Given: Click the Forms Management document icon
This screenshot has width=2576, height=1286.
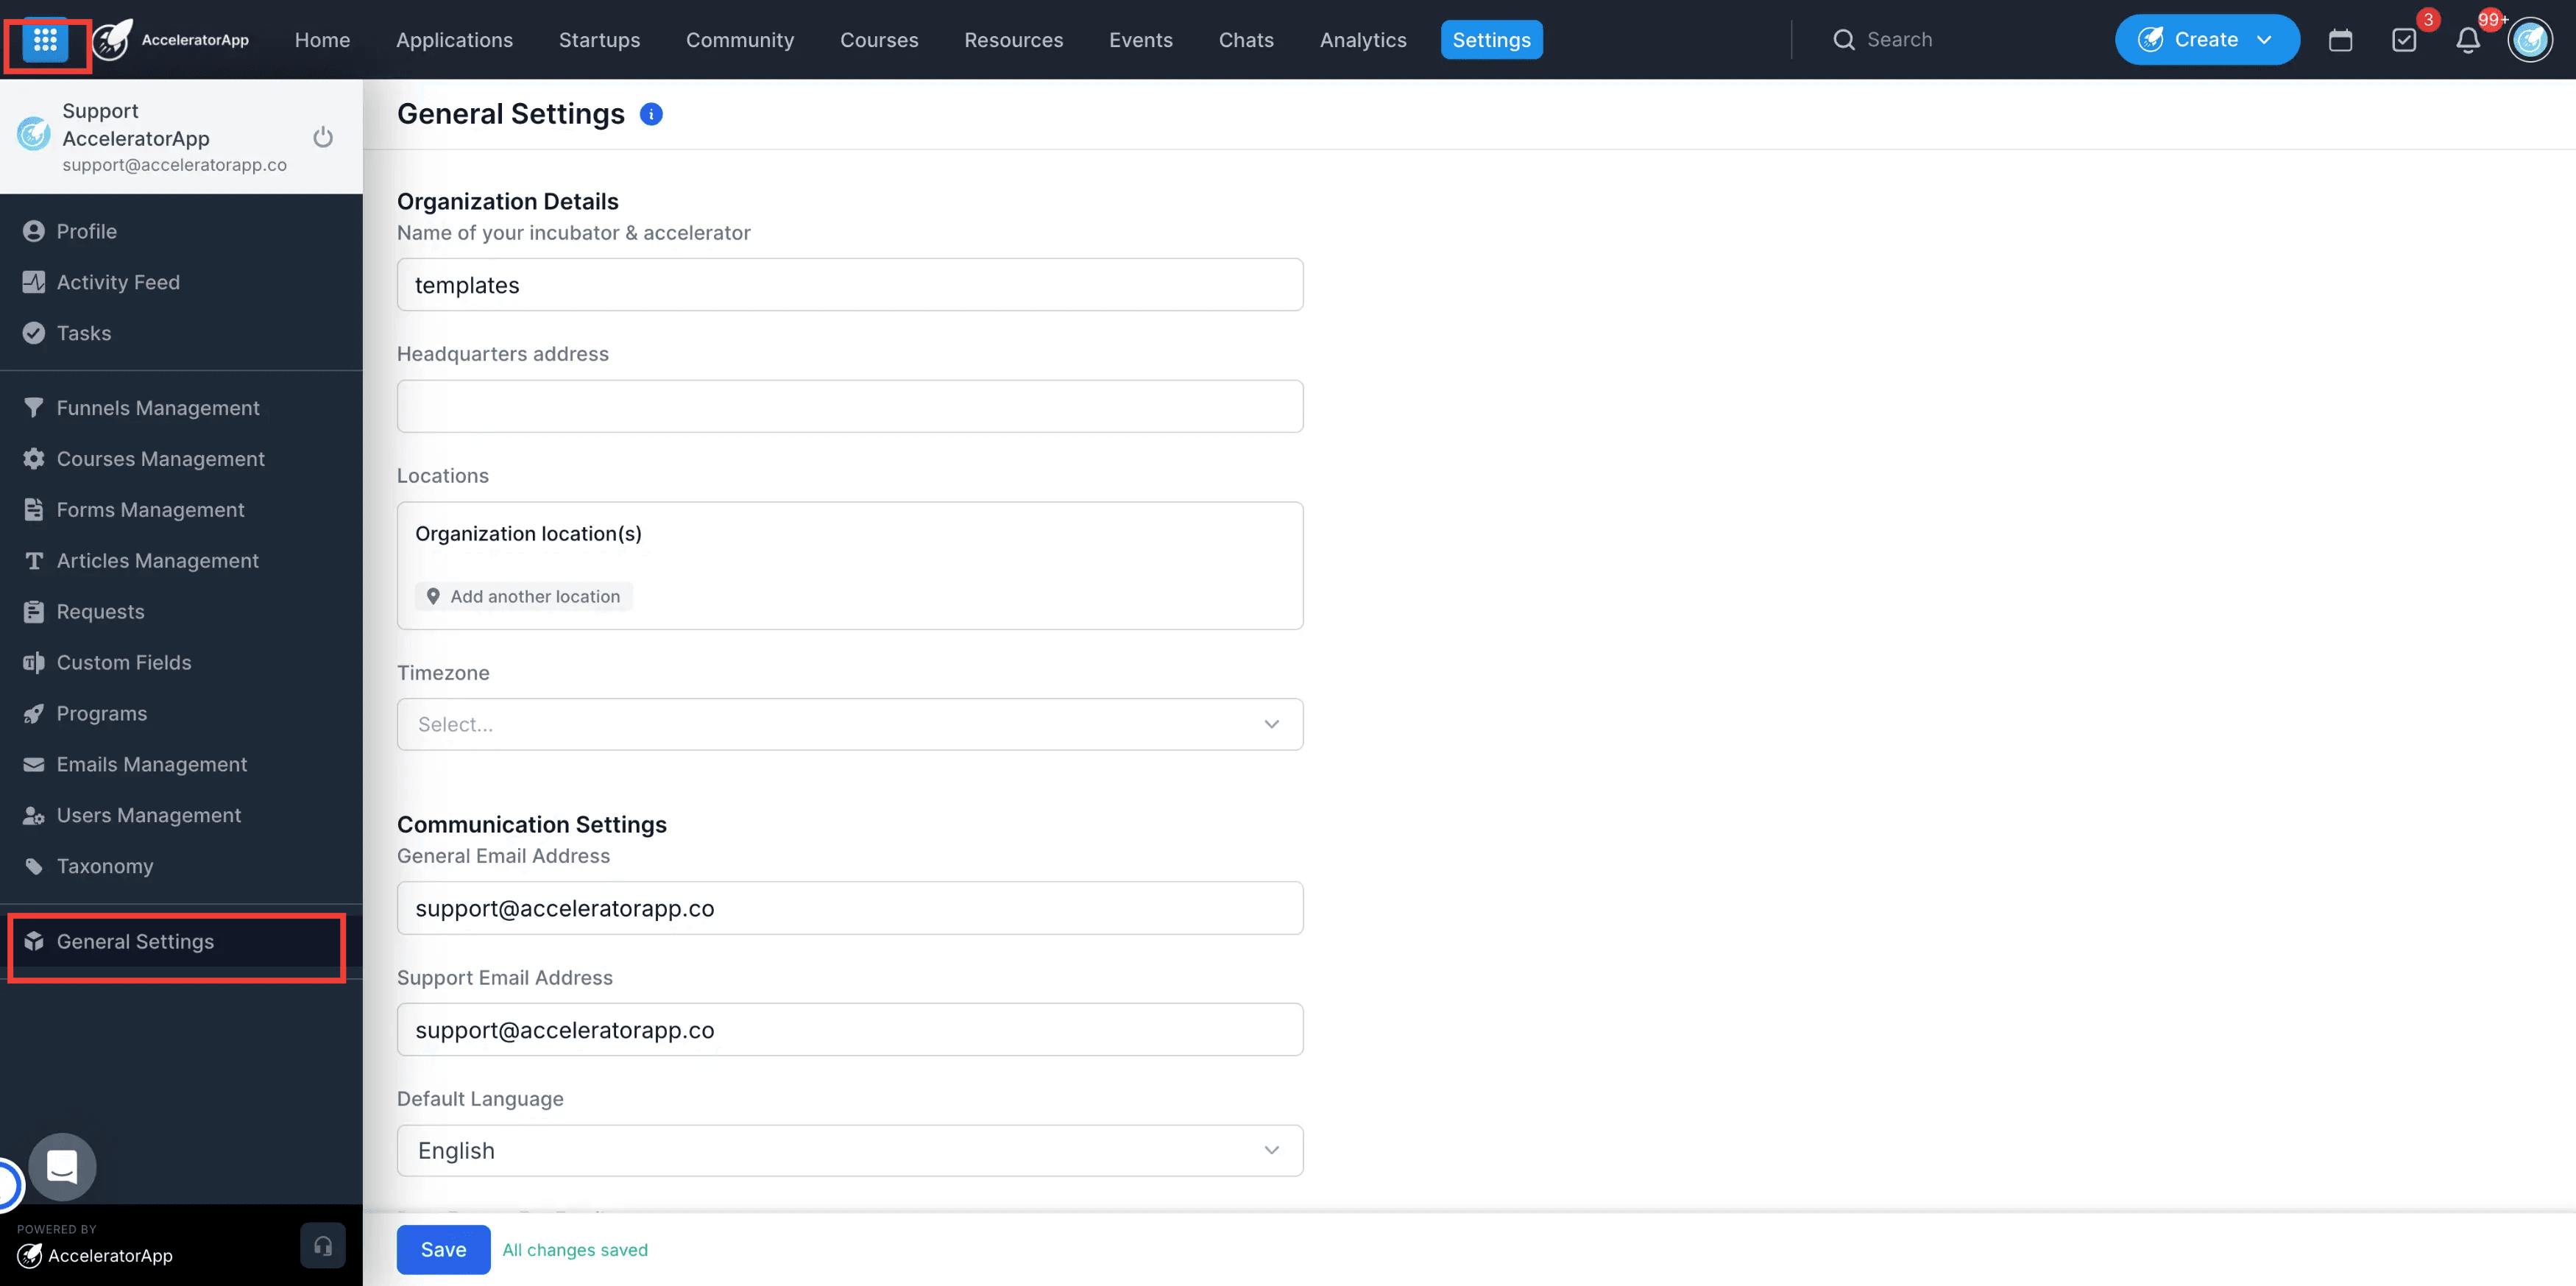Looking at the screenshot, I should point(34,510).
